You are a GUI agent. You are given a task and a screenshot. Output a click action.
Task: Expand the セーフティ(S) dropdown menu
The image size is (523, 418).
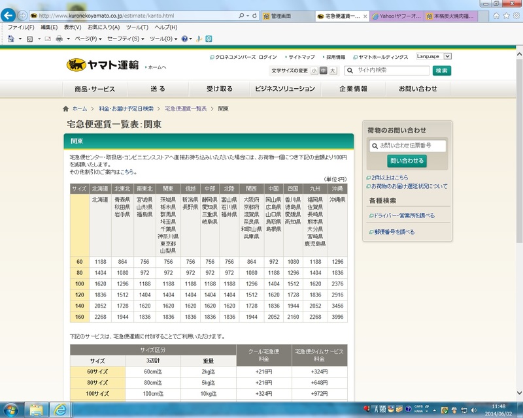point(126,39)
